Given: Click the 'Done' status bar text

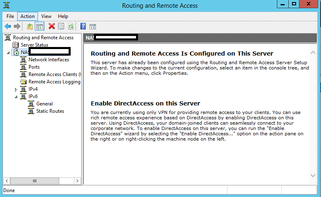Looking at the screenshot, I should coord(9,190).
